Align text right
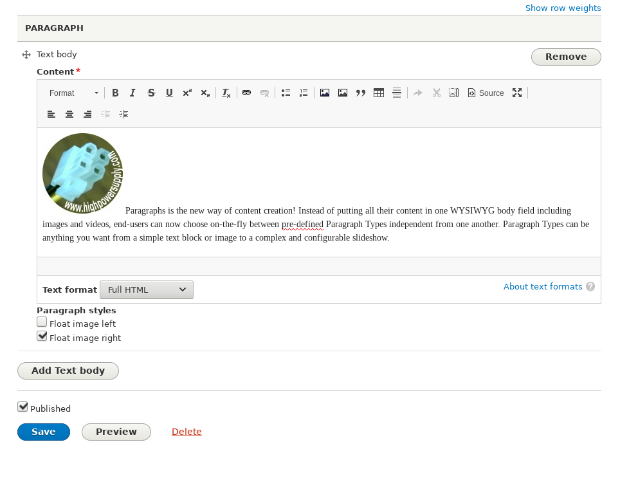Screen dimensions: 638x478 tap(87, 114)
